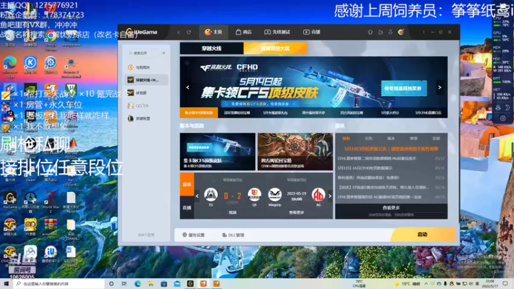Add an app with the plus button

[164, 53]
